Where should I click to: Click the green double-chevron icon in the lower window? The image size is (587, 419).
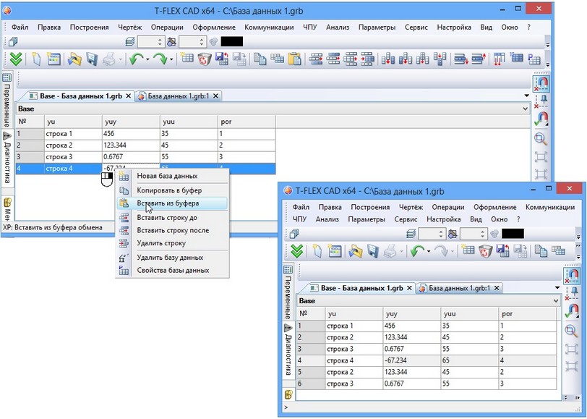[297, 250]
